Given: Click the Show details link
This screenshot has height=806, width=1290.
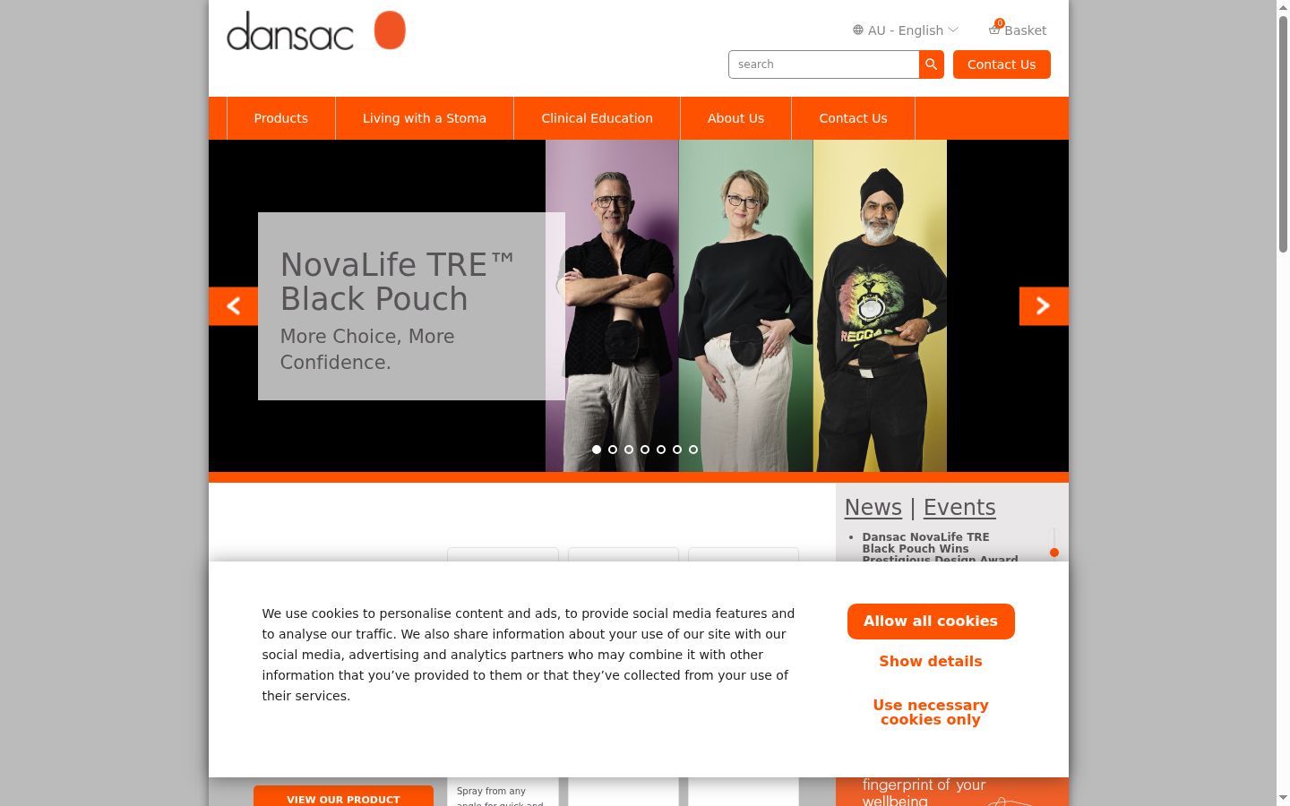Looking at the screenshot, I should pyautogui.click(x=931, y=662).
